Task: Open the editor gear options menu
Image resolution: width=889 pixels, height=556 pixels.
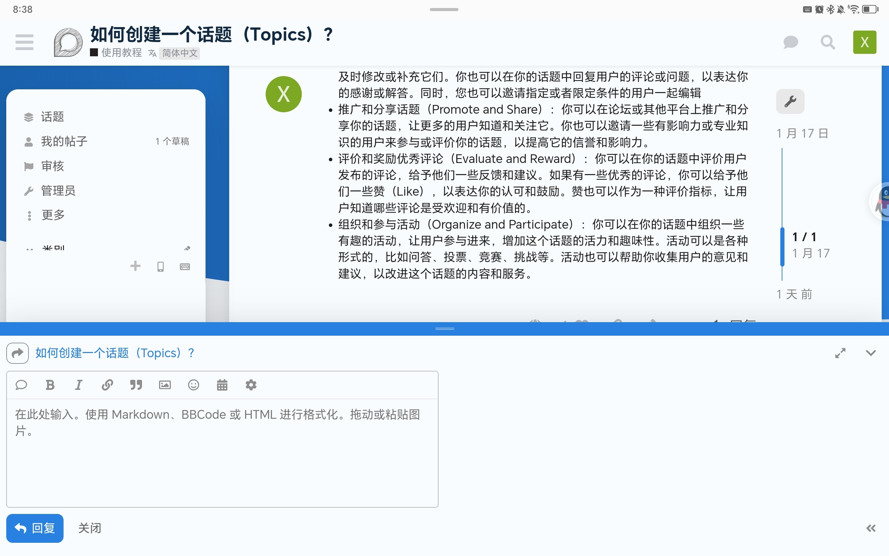Action: [x=251, y=385]
